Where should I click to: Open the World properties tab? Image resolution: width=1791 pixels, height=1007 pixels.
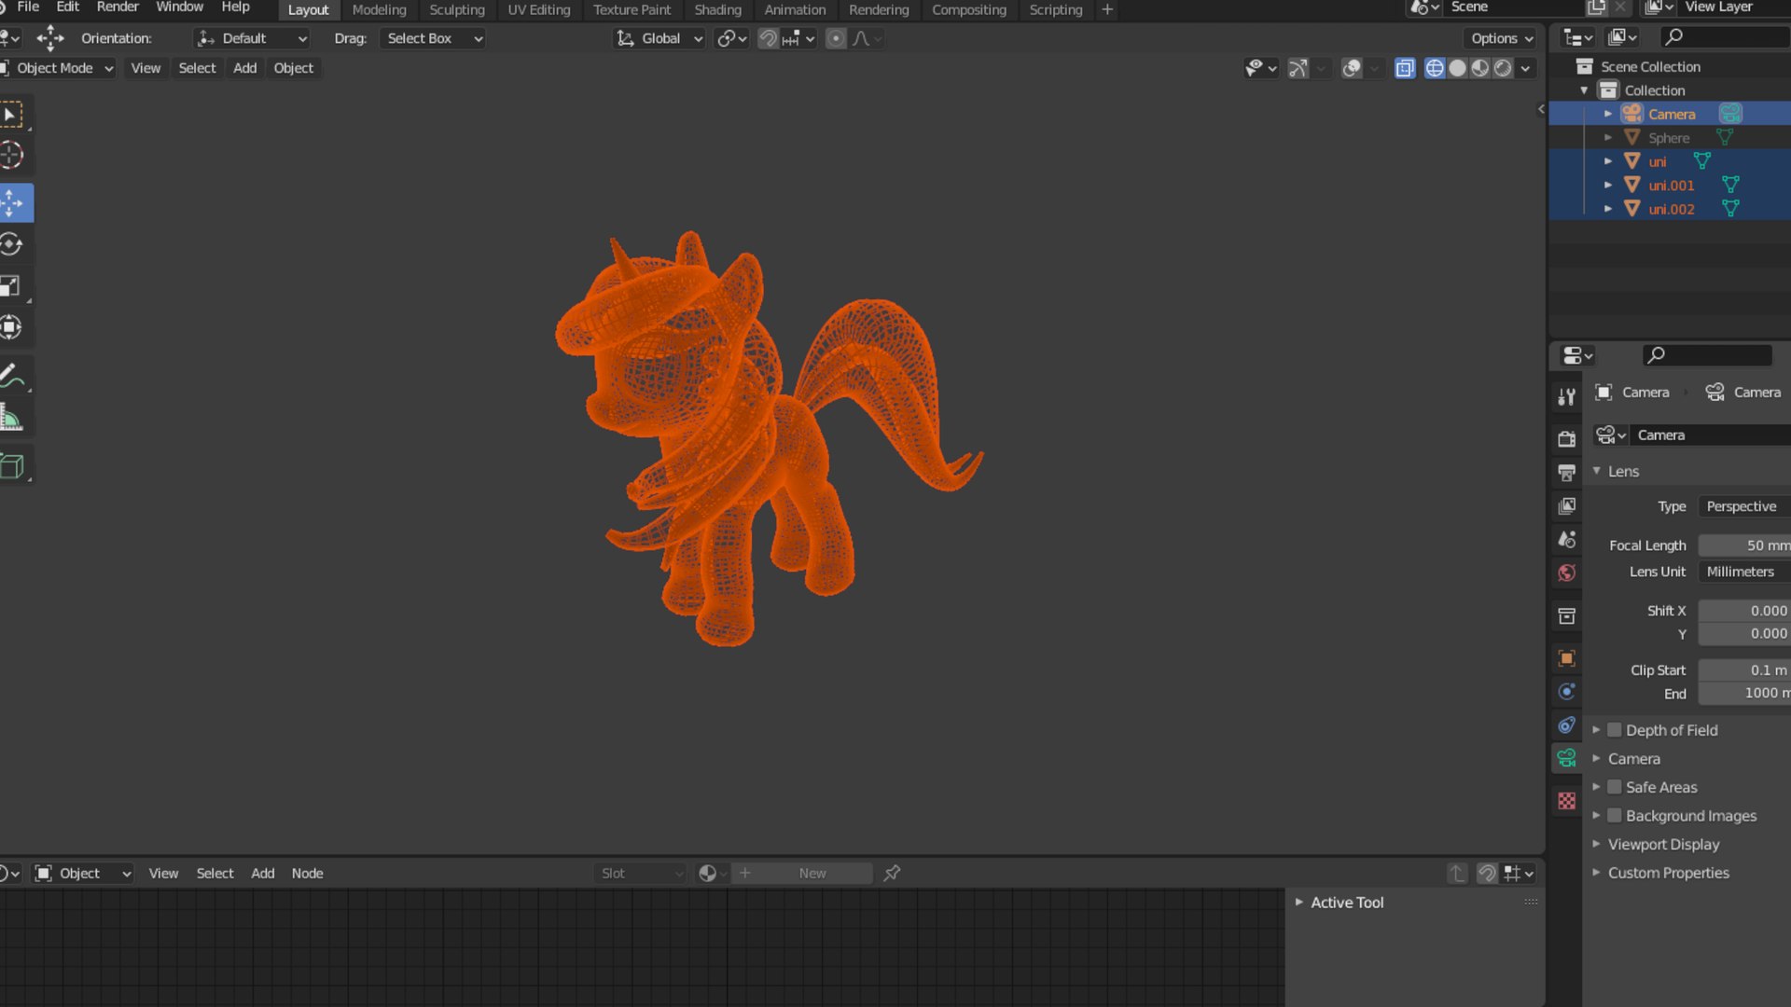pos(1567,572)
